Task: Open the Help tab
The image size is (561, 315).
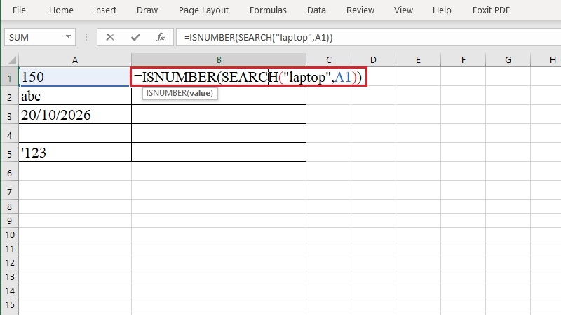Action: (442, 10)
